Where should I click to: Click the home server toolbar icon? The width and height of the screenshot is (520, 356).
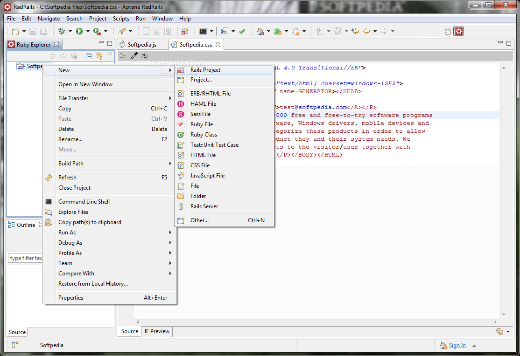click(260, 31)
